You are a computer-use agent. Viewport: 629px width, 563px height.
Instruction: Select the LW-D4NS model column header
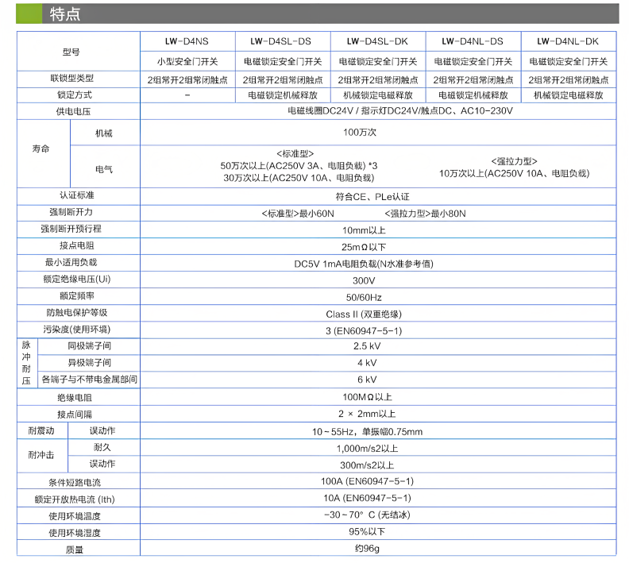187,41
